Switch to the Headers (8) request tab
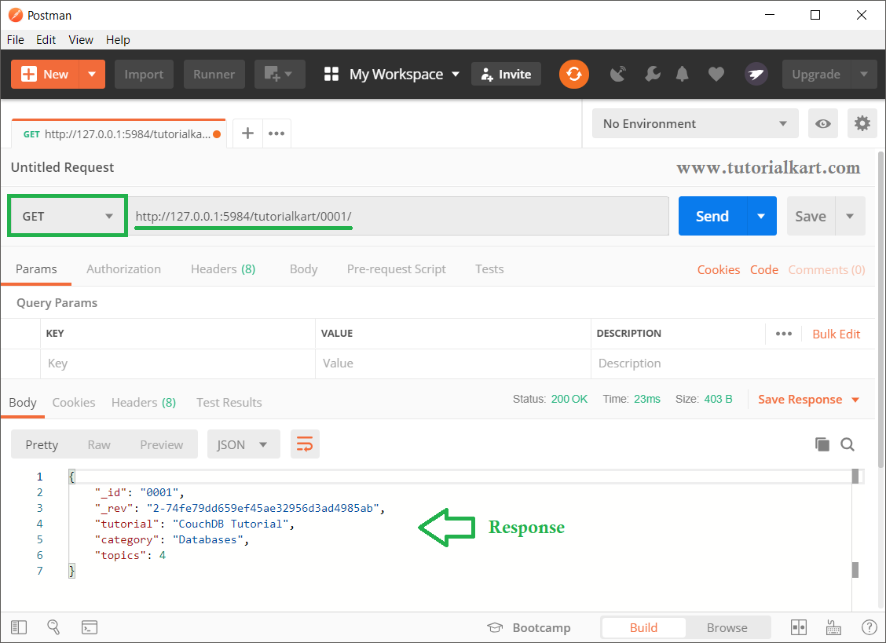 click(223, 269)
